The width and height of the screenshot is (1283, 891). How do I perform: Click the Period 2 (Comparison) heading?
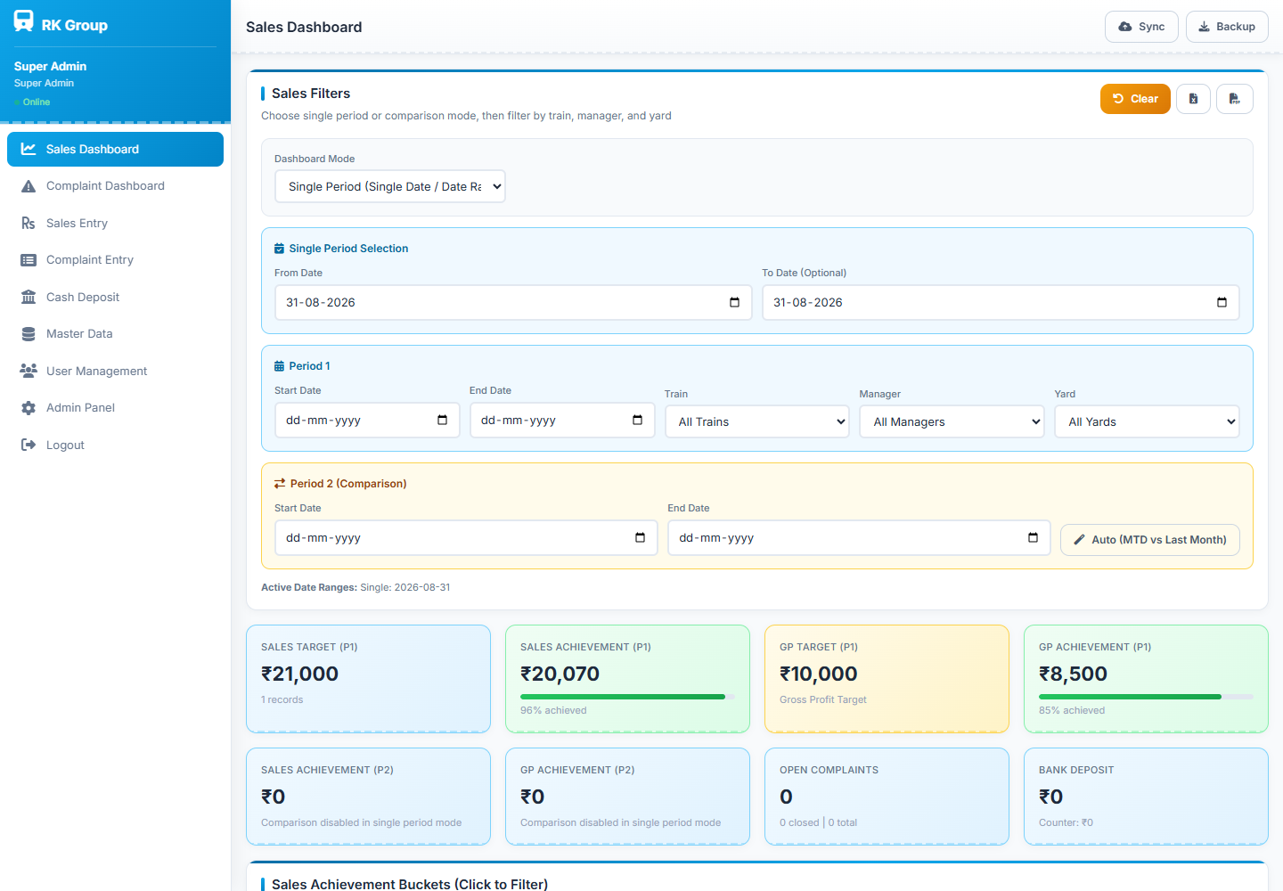348,484
